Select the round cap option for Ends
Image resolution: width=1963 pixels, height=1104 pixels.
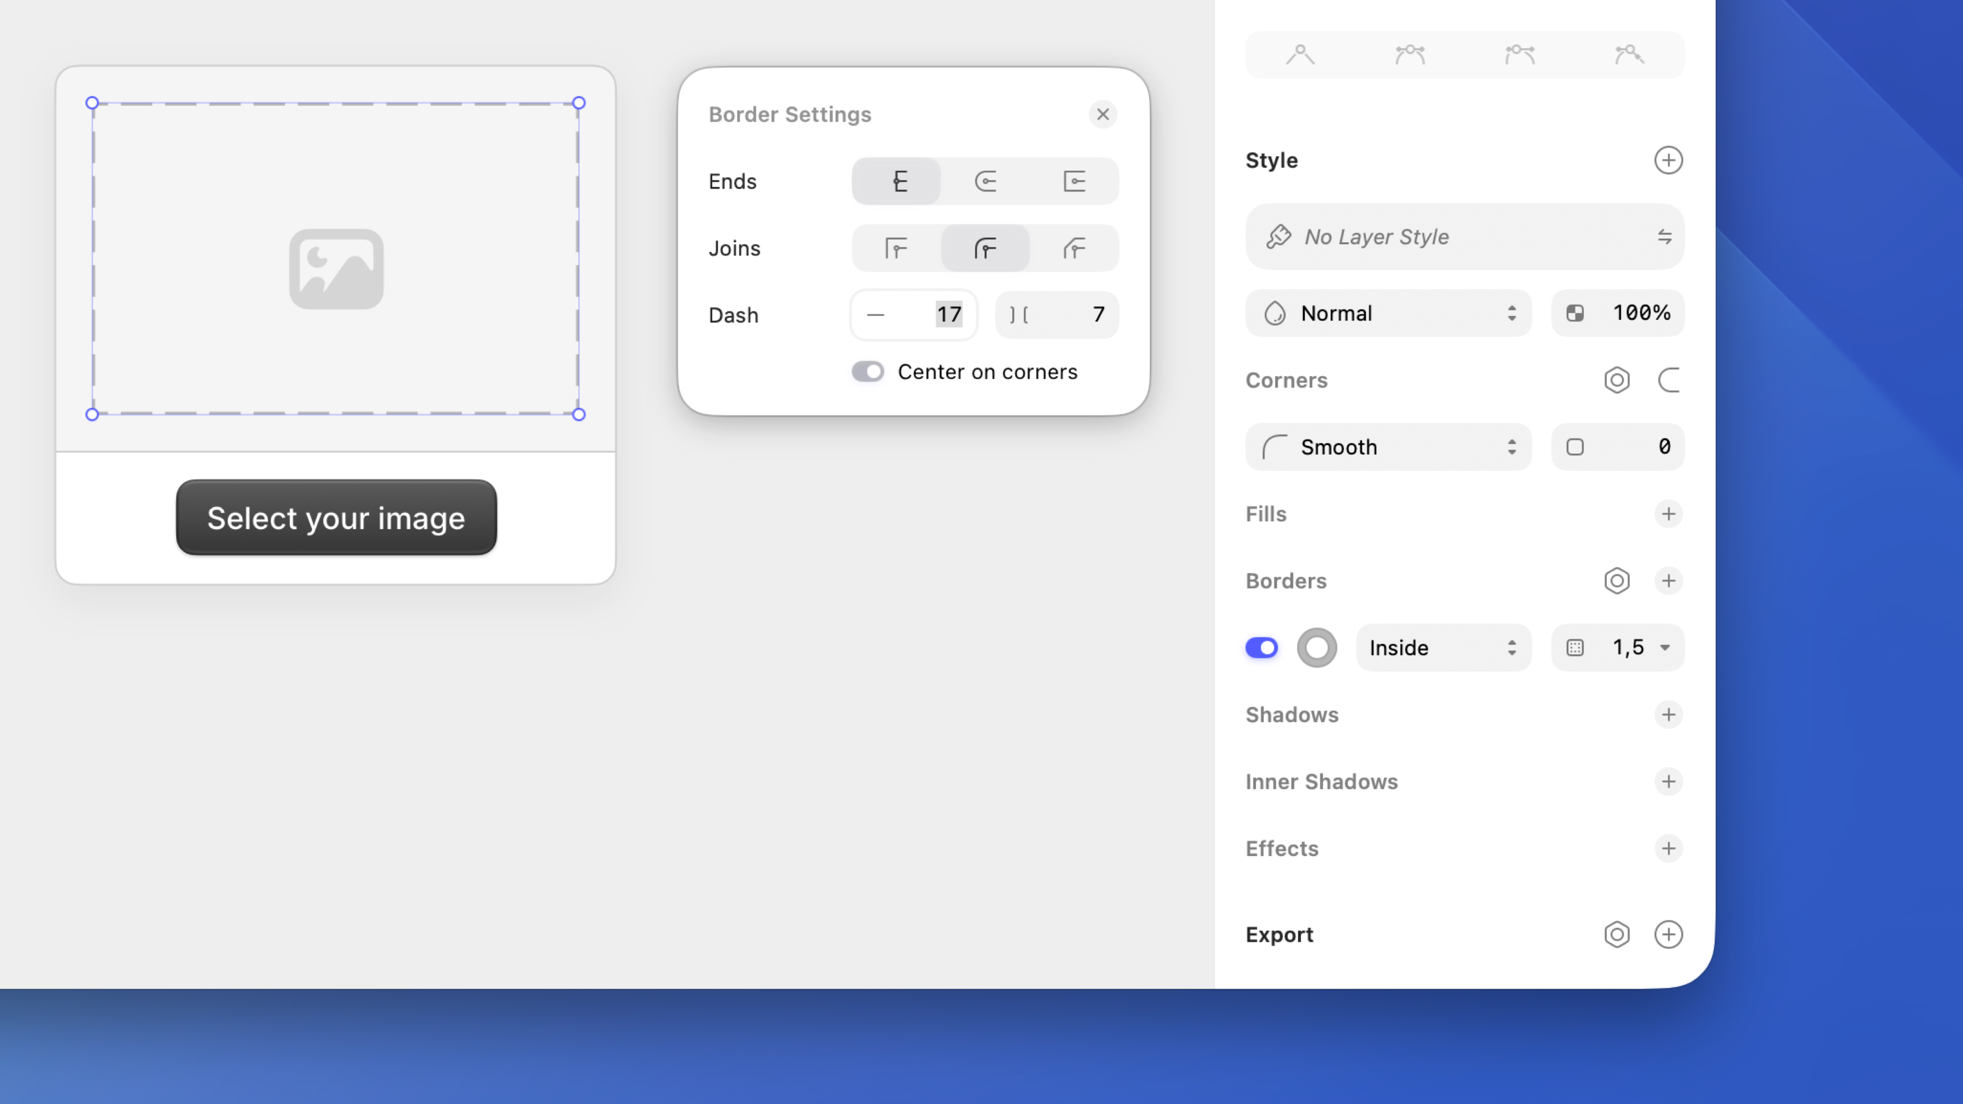pyautogui.click(x=985, y=181)
